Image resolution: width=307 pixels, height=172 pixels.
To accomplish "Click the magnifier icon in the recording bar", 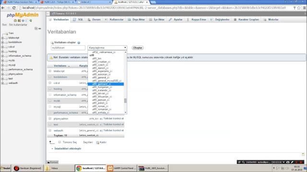I will pos(243,162).
